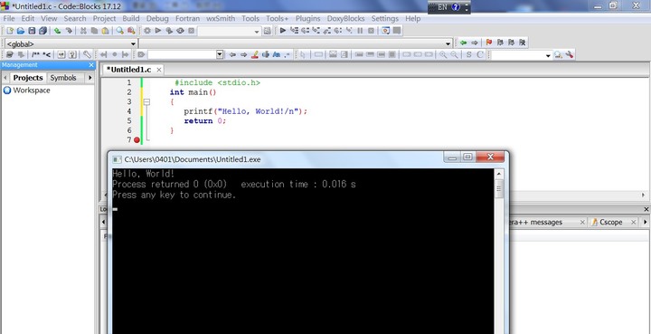Open the build target dropdown

(257, 31)
